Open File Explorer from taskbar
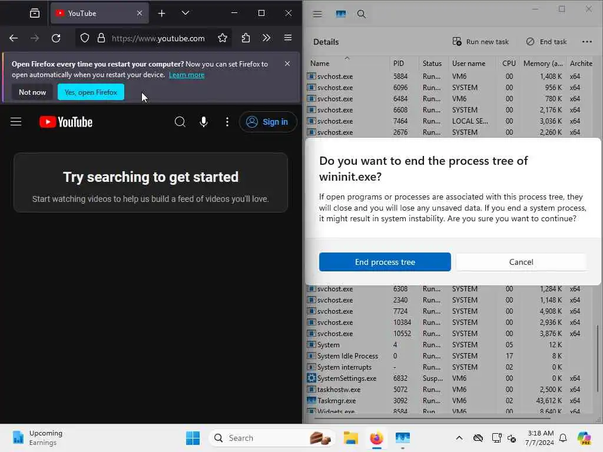Viewport: 603px width, 452px height. 351,438
